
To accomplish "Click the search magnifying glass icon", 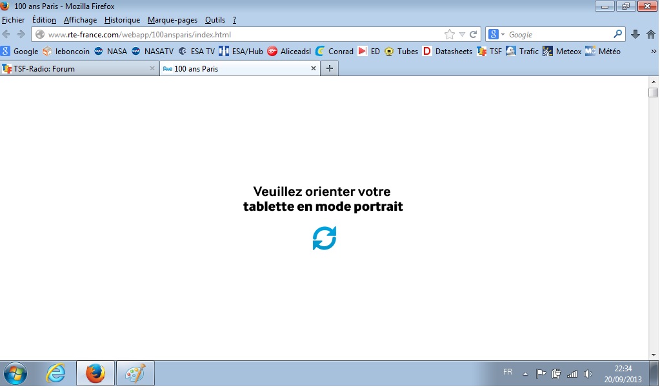I will click(617, 35).
